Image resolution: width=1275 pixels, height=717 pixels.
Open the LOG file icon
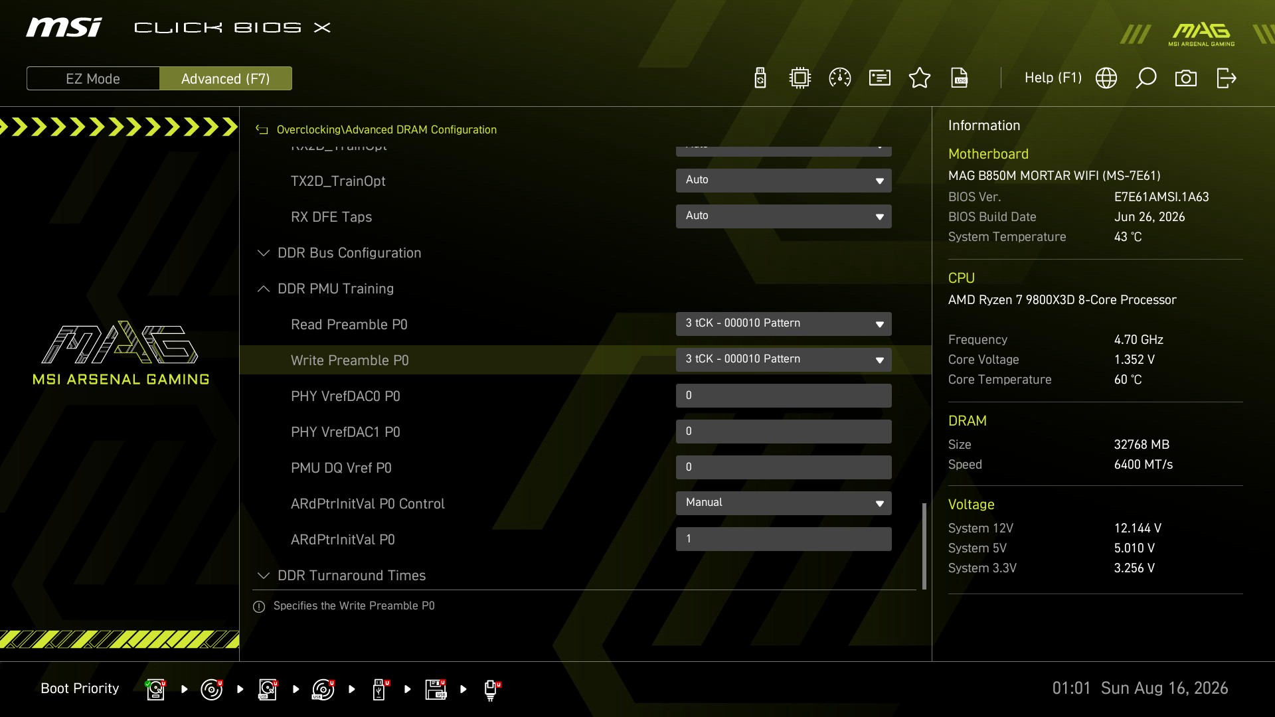[x=960, y=78]
